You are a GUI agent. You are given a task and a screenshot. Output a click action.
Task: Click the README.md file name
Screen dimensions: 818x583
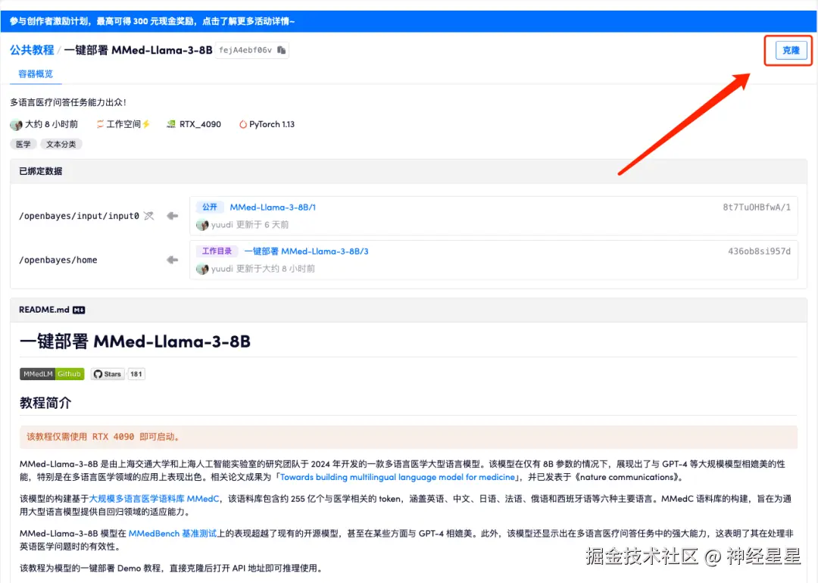(44, 310)
